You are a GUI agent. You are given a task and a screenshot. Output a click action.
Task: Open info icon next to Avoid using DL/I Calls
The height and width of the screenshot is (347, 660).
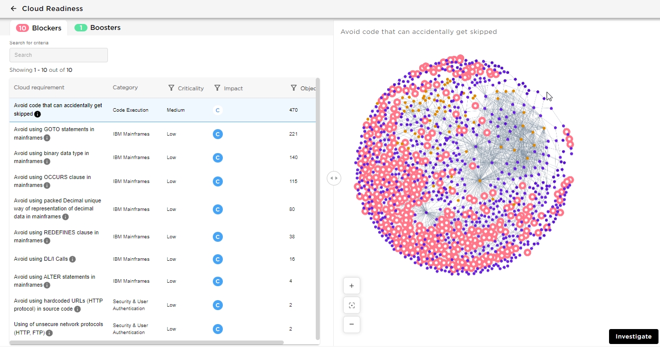pyautogui.click(x=72, y=259)
